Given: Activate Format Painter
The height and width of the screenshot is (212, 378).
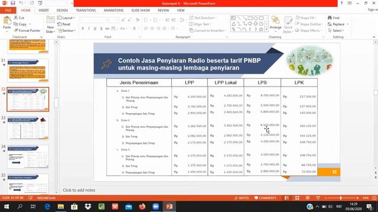Looking at the screenshot, I should (x=27, y=31).
